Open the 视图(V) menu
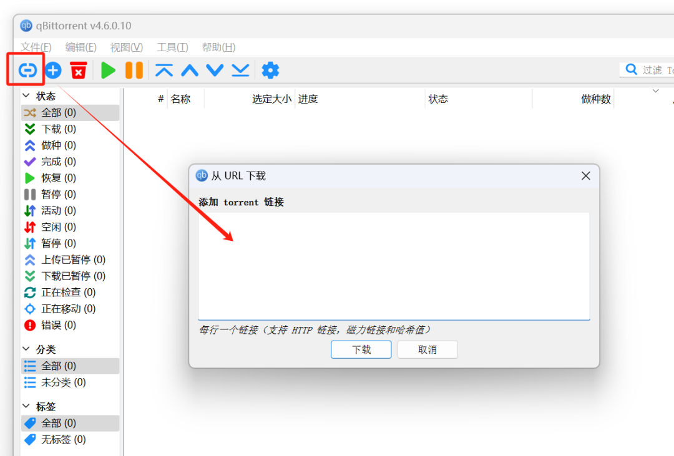 coord(126,47)
